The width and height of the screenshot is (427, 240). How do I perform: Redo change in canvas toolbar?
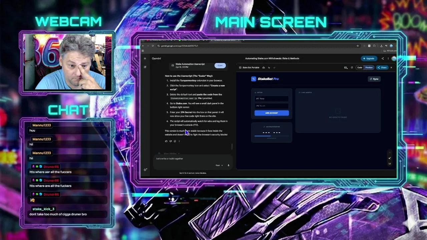[274, 67]
